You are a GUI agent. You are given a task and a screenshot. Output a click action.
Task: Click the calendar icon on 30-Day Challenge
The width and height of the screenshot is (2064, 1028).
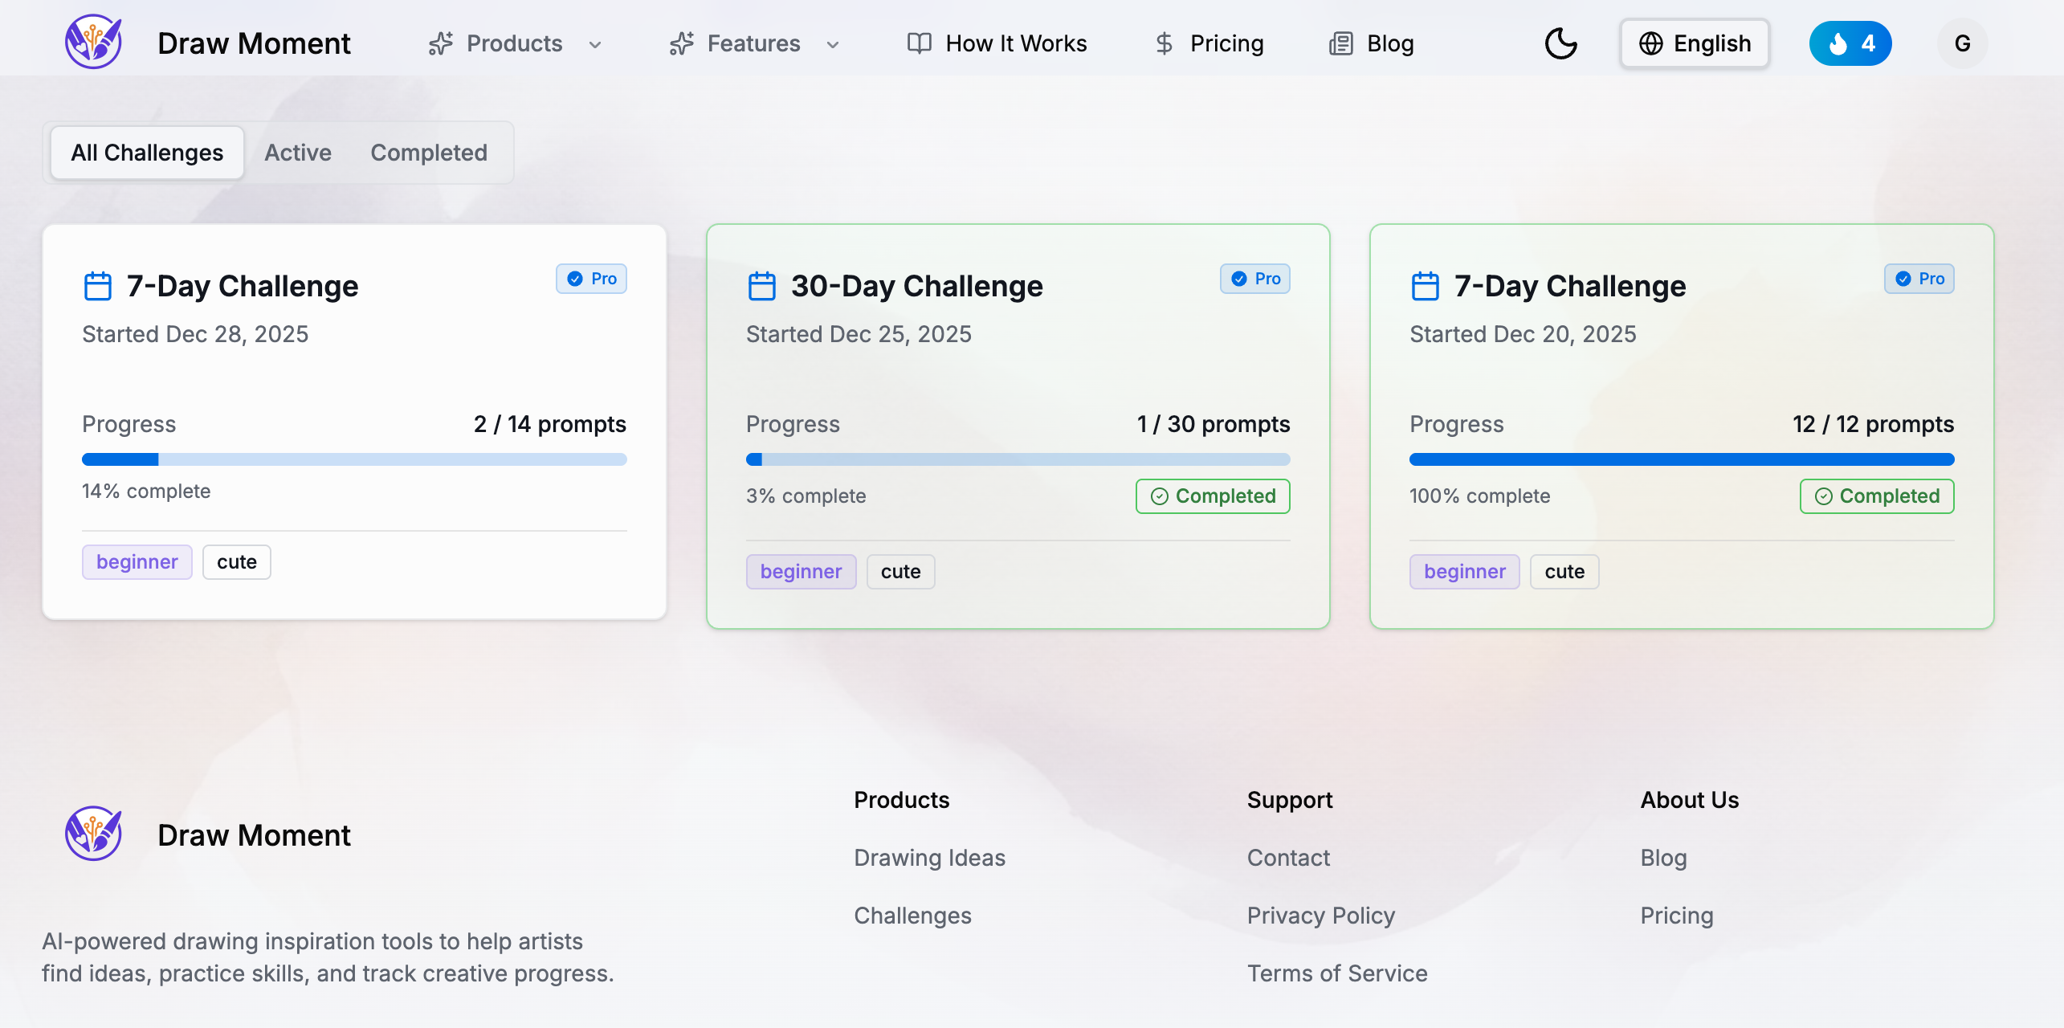tap(761, 286)
